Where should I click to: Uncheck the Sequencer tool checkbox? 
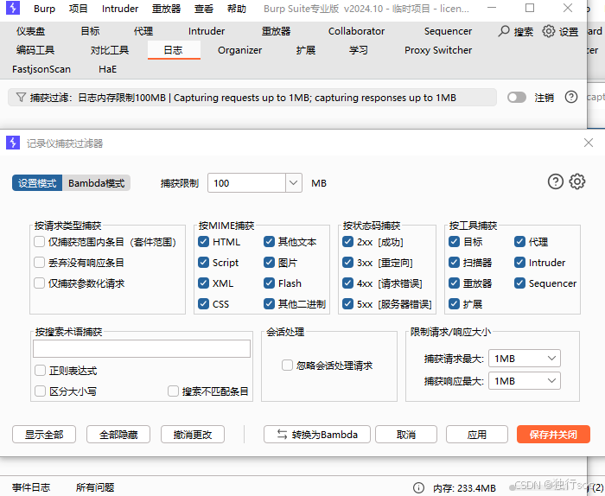[519, 283]
